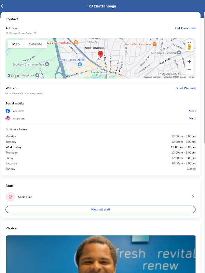Image resolution: width=205 pixels, height=273 pixels.
Task: Switch map to Satellite view
Action: click(36, 44)
